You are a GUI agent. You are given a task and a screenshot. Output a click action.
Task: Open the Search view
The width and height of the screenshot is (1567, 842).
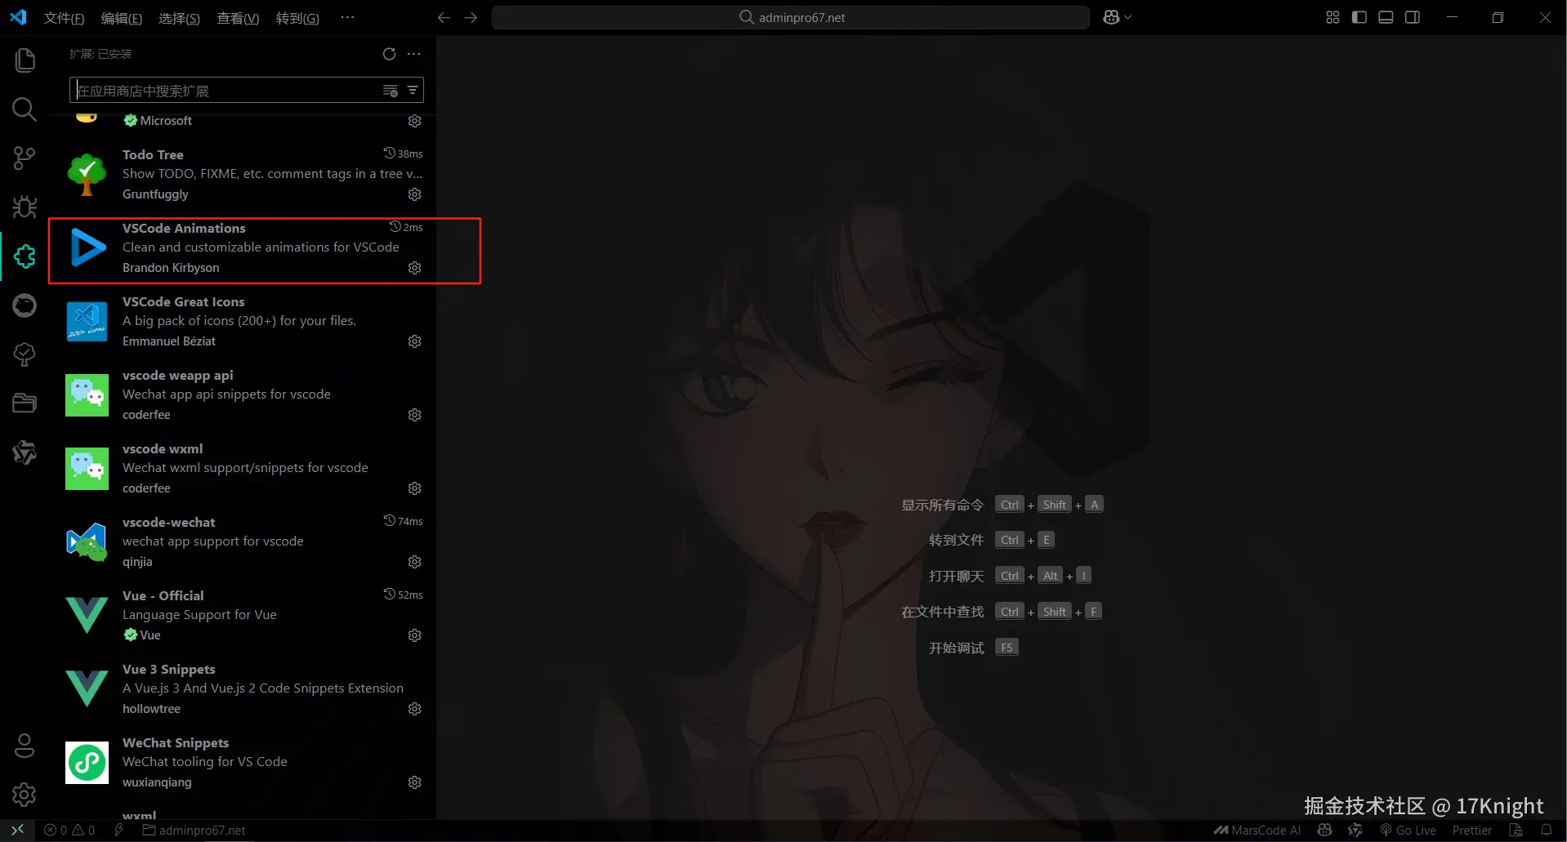(x=24, y=109)
